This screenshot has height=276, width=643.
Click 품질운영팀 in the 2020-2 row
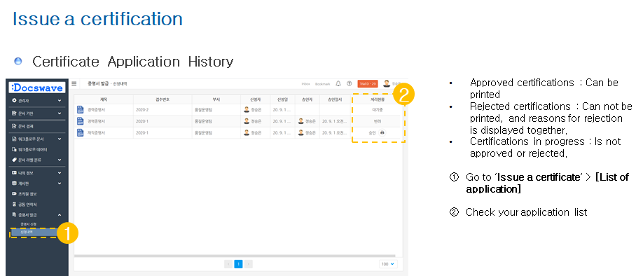coord(204,110)
